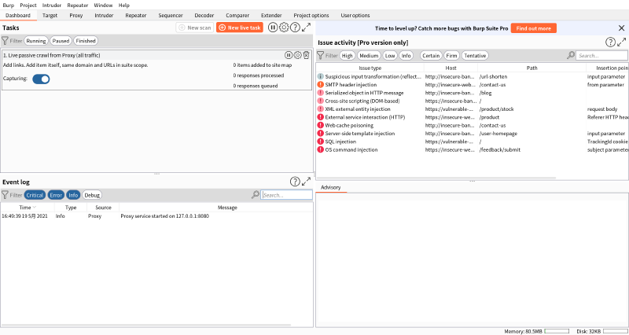Enable the Debug filter in Event log

(x=92, y=195)
